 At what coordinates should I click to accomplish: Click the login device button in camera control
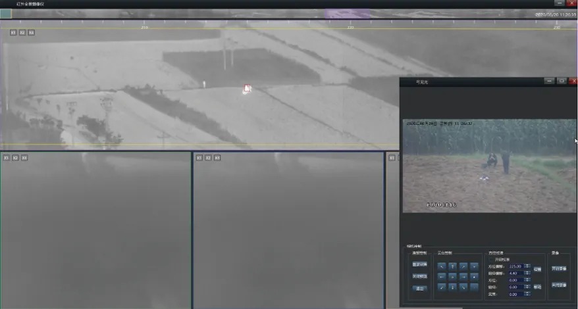419,264
